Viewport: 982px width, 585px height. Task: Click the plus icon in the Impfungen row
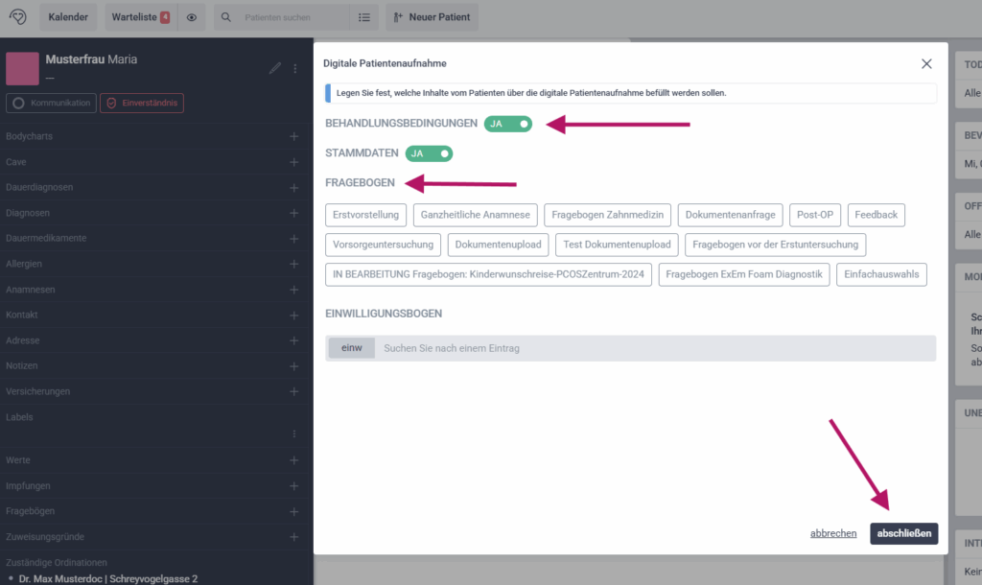(294, 486)
